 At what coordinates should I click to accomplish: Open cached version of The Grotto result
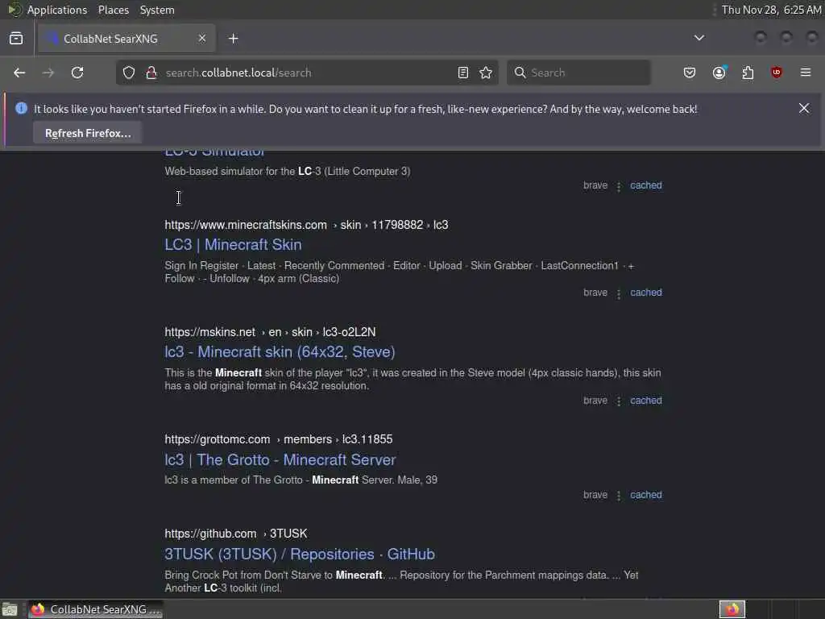tap(646, 495)
